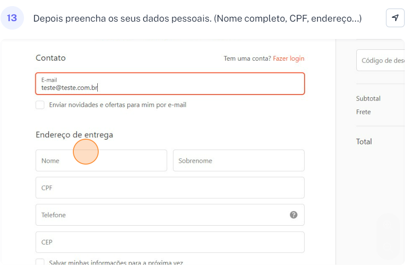The width and height of the screenshot is (408, 268).
Task: Focus the Código de desconto field
Action: tap(382, 61)
